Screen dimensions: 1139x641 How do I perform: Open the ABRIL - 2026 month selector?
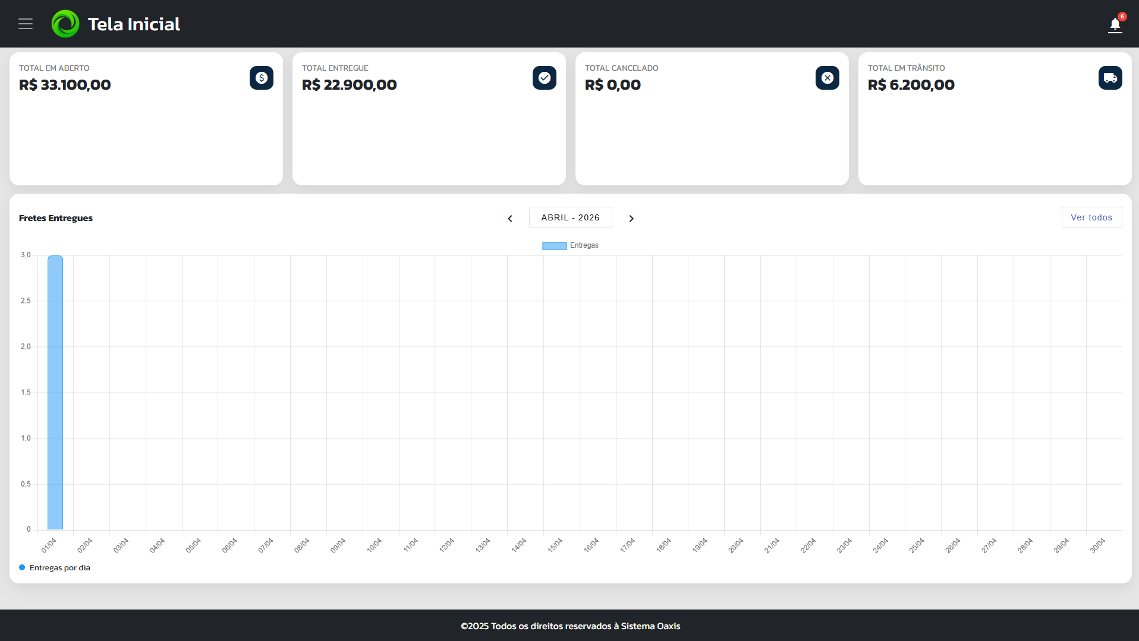pyautogui.click(x=570, y=217)
